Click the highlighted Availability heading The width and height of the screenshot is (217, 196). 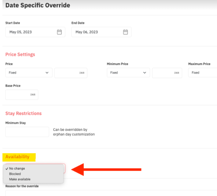[17, 157]
